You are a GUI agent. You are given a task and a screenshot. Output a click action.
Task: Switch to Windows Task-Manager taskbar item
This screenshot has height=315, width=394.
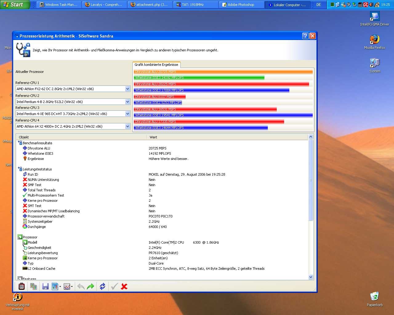pyautogui.click(x=59, y=5)
